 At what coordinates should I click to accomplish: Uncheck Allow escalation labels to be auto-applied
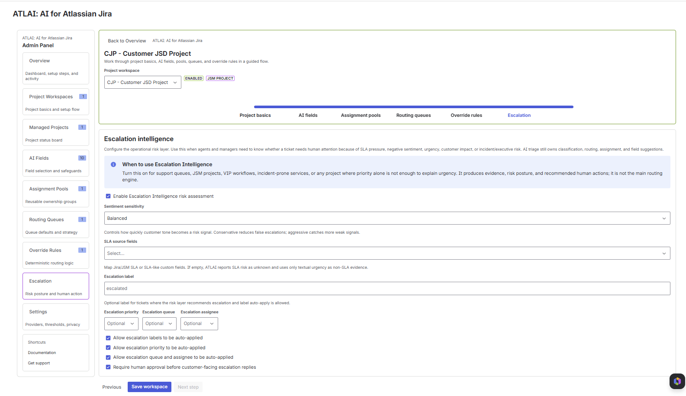[x=108, y=338]
